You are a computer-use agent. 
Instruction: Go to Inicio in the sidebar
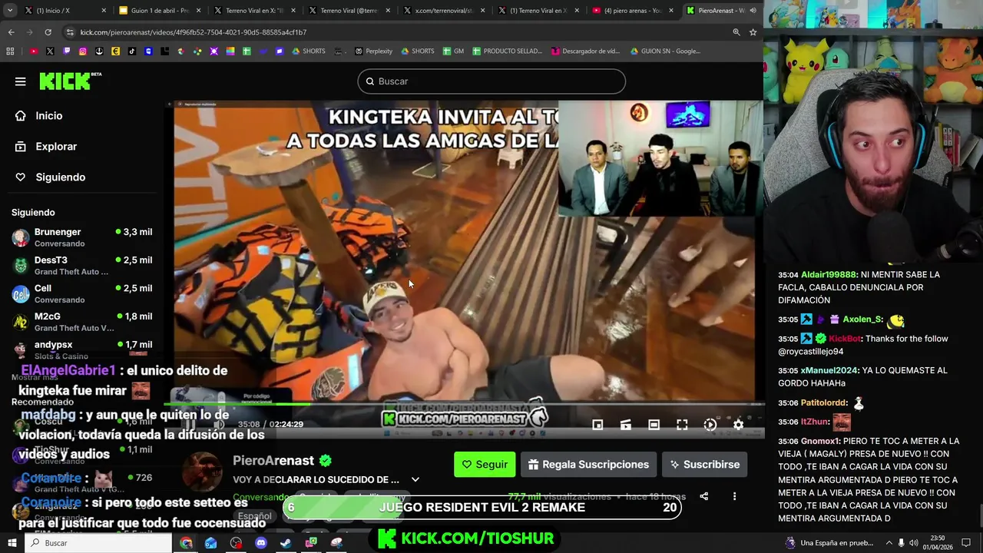pyautogui.click(x=48, y=116)
